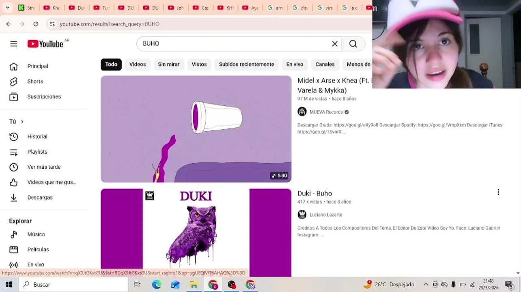Open the purple cup video thumbnail

(196, 129)
